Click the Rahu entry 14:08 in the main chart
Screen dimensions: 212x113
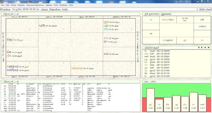click(x=111, y=42)
